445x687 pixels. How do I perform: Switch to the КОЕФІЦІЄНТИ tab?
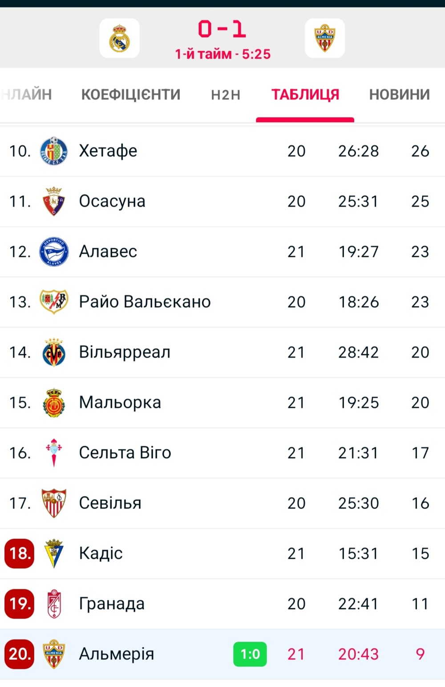pyautogui.click(x=131, y=94)
